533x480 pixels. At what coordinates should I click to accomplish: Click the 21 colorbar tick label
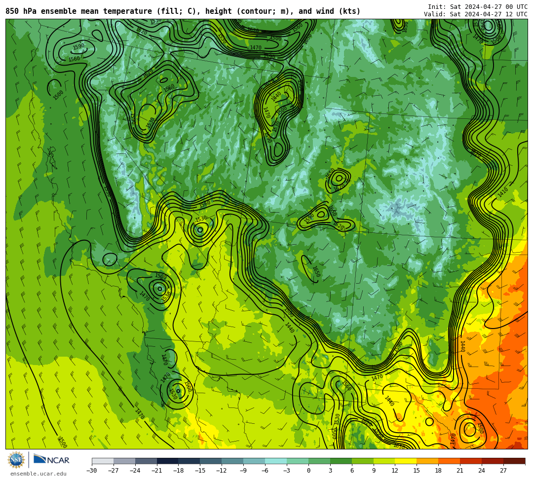pos(460,471)
